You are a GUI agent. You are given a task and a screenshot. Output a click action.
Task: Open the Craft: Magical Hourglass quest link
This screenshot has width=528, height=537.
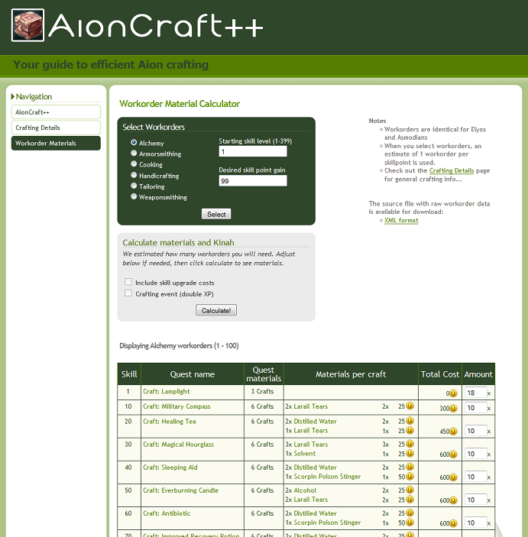pos(178,444)
